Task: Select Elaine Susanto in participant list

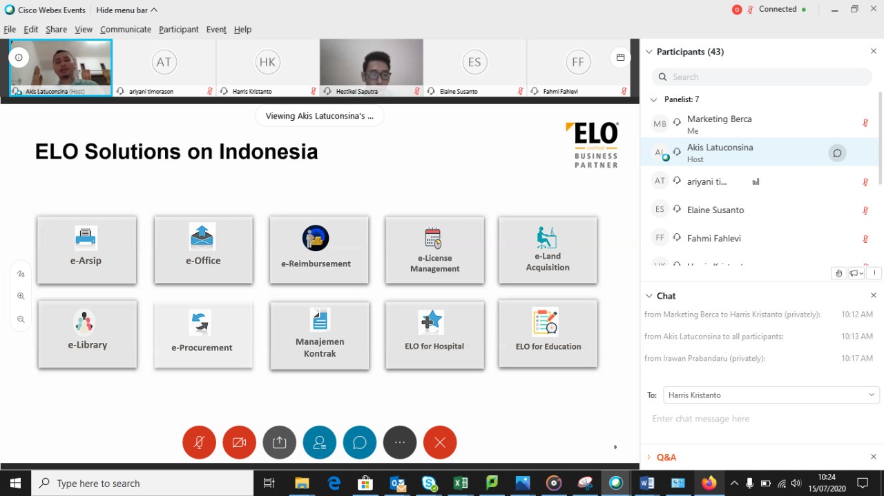Action: 760,210
